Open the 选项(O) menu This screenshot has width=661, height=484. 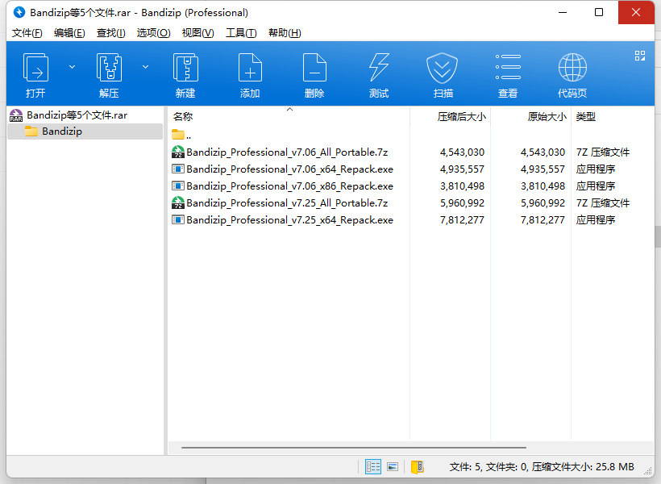pyautogui.click(x=153, y=33)
